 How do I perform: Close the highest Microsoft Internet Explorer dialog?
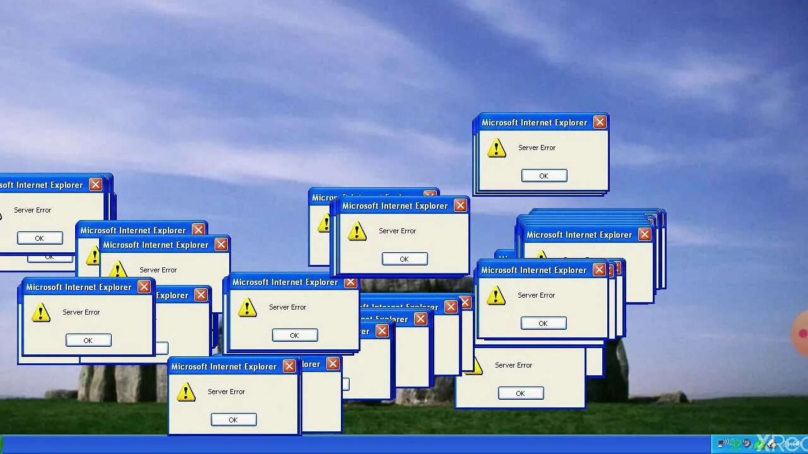click(600, 122)
